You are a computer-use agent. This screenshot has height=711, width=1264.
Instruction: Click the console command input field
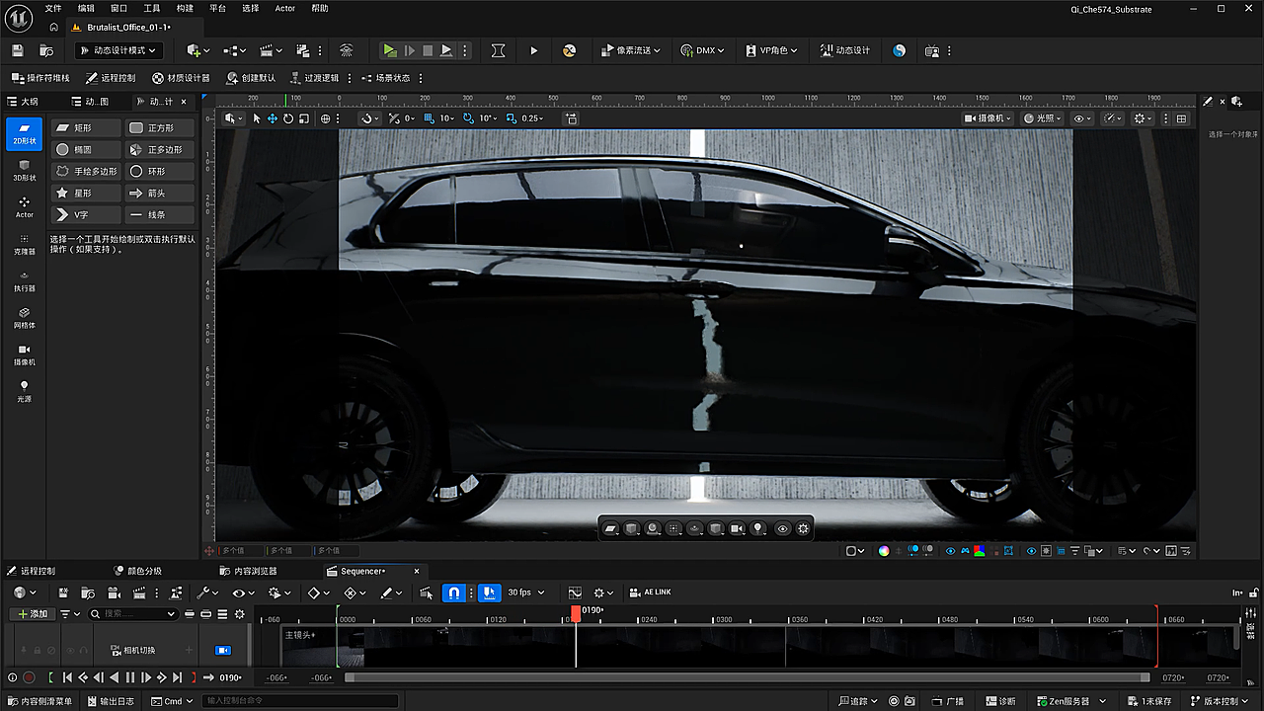point(300,702)
